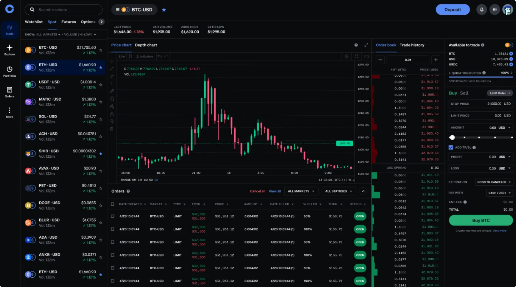Open the Limit Order type dropdown
The height and width of the screenshot is (287, 516).
pyautogui.click(x=500, y=93)
